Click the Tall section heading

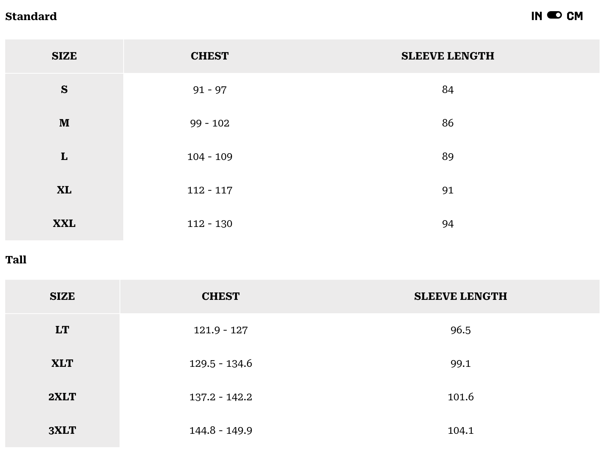coord(16,260)
